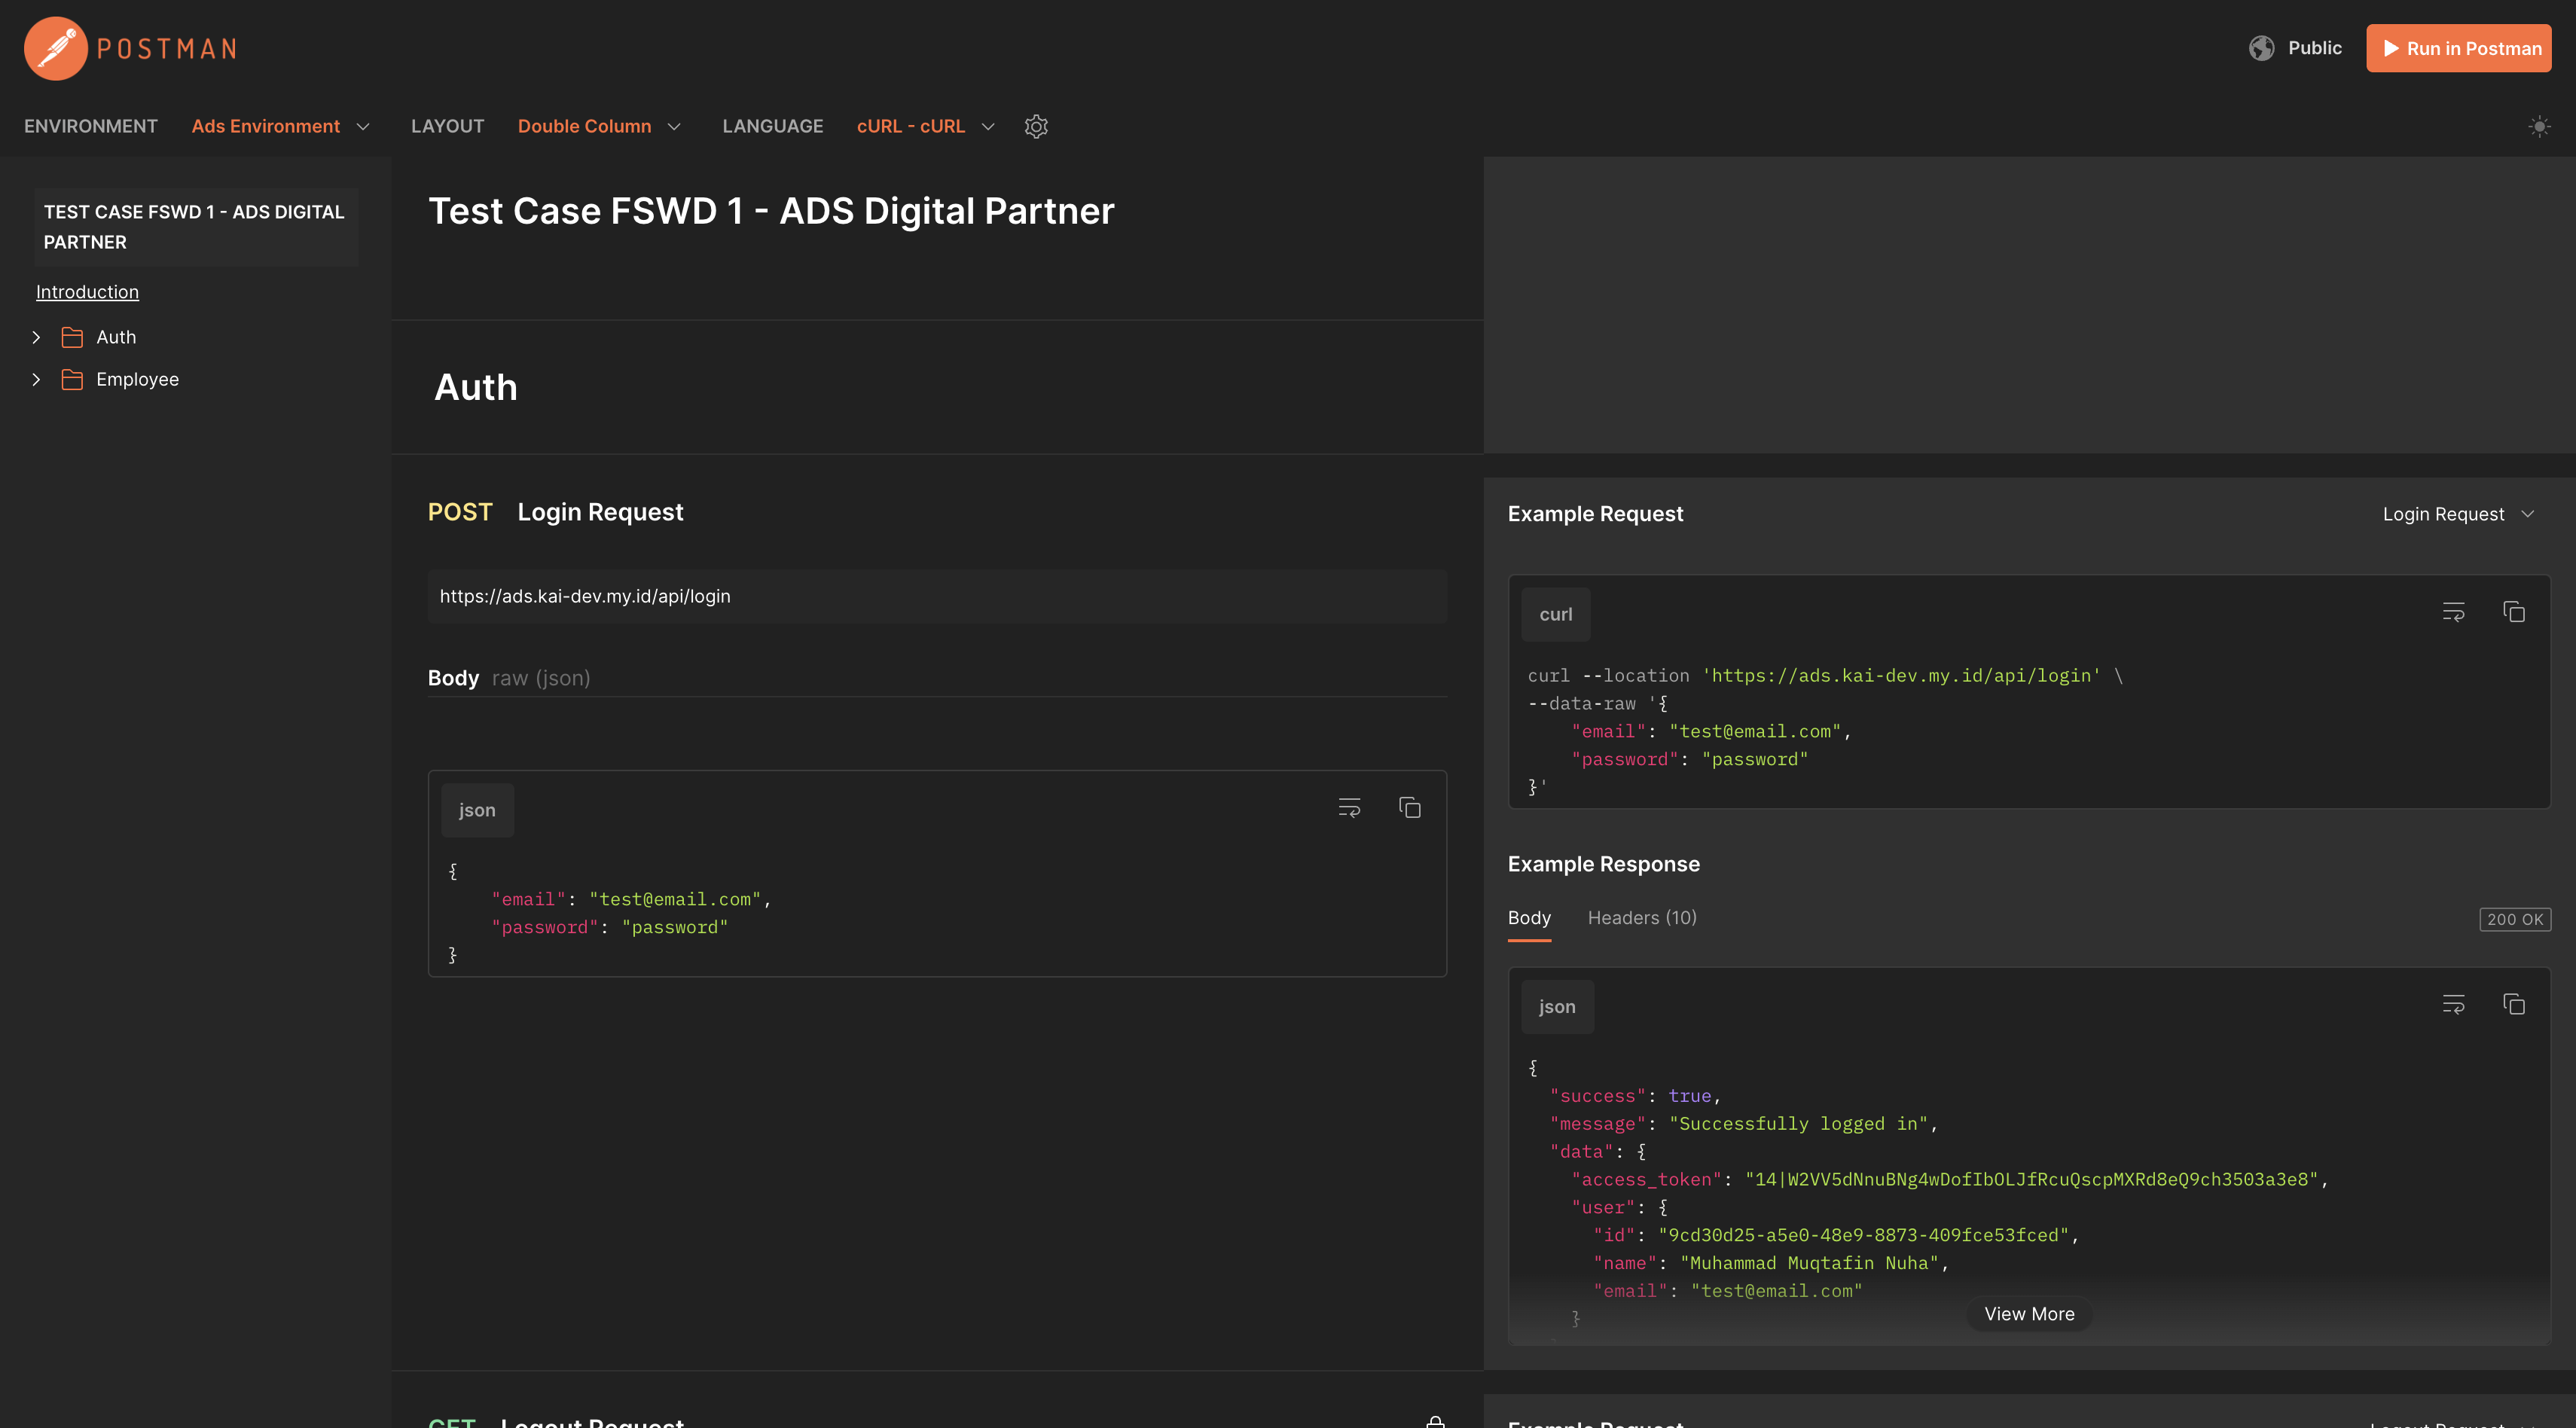Click the play icon on Run in Postman

pos(2391,48)
